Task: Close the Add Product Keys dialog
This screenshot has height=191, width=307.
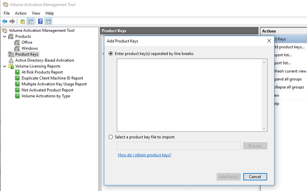Action: point(269,41)
